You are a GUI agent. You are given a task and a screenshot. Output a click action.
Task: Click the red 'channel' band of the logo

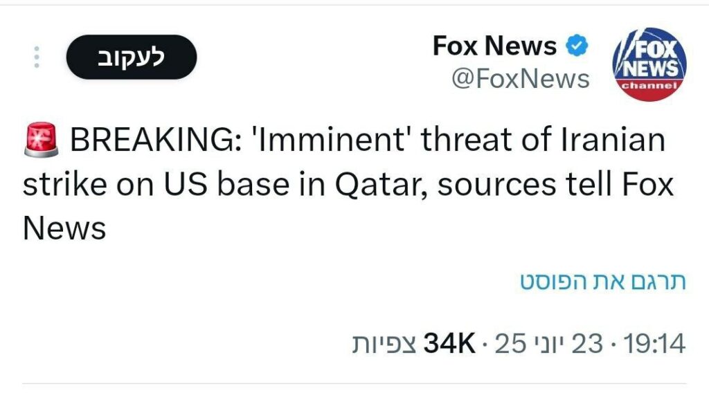tap(649, 86)
